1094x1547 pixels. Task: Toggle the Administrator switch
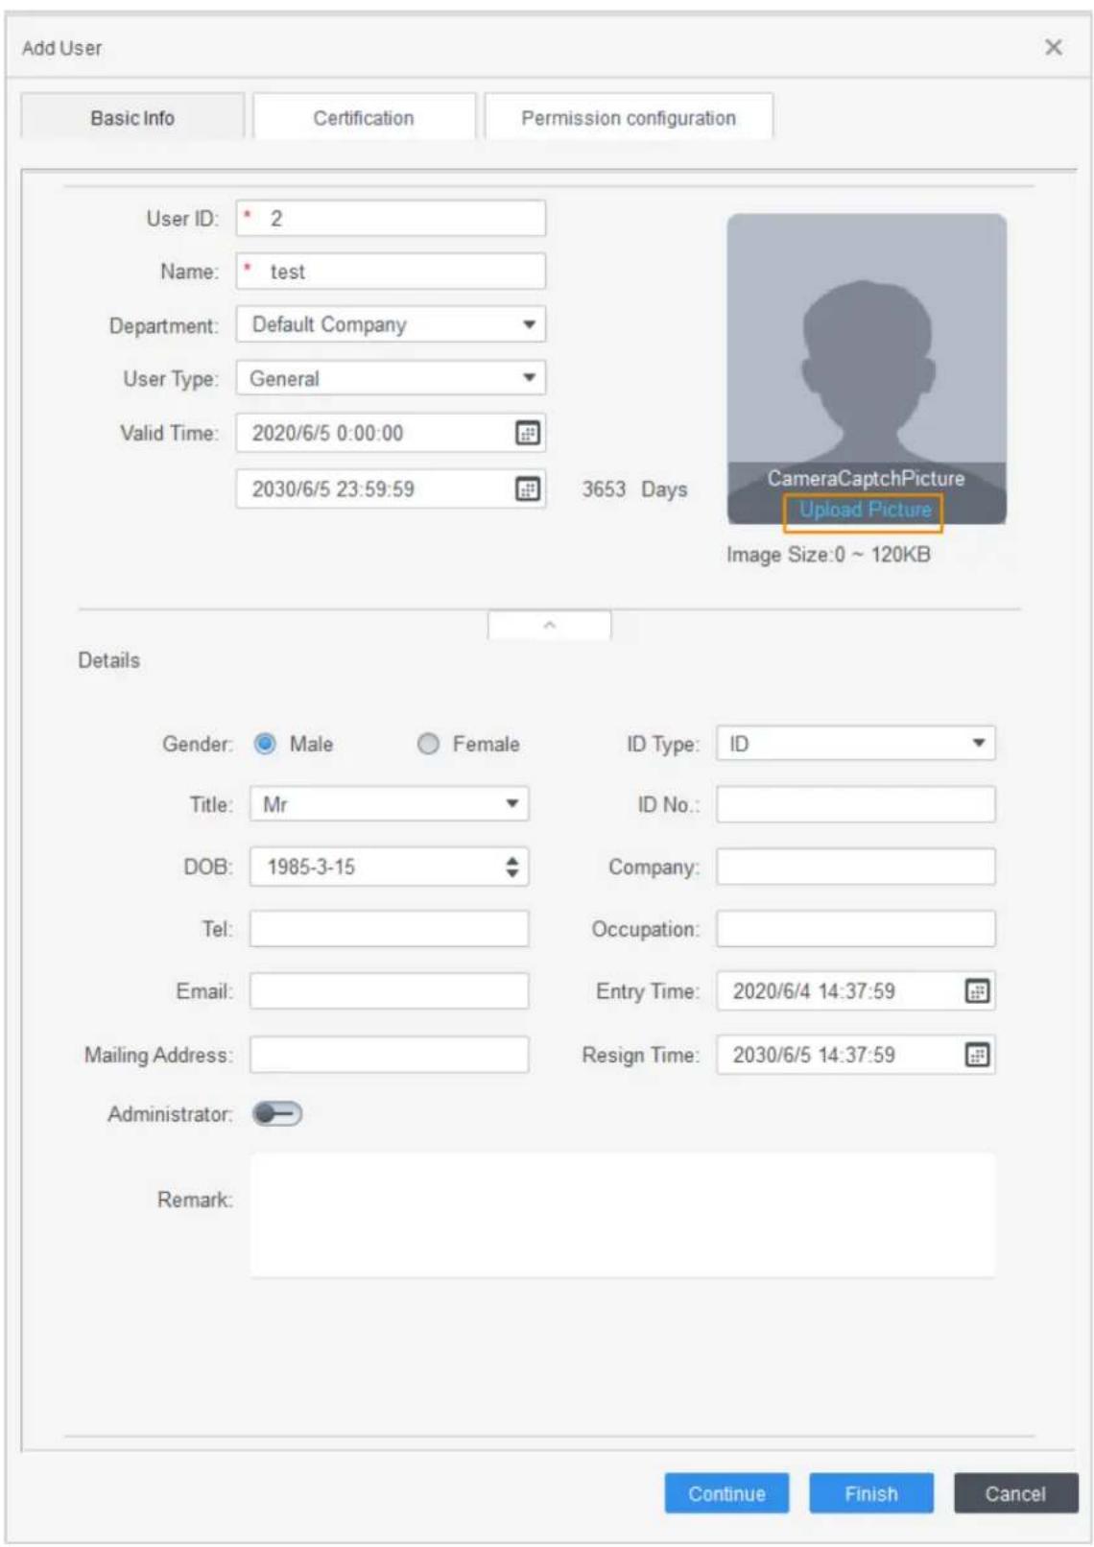pyautogui.click(x=276, y=1113)
